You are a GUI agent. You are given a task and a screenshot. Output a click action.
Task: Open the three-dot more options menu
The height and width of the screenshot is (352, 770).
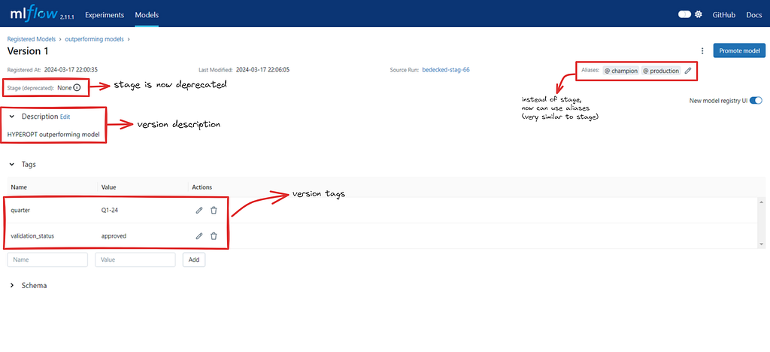pyautogui.click(x=702, y=50)
